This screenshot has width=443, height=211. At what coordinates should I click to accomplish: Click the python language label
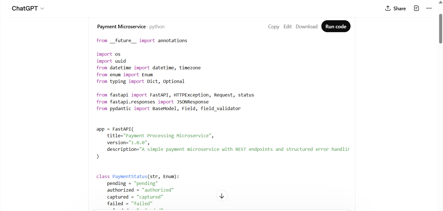(157, 27)
